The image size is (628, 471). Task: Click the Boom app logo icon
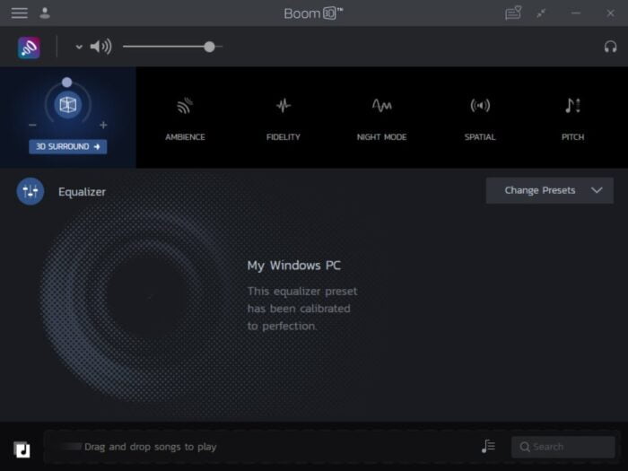click(29, 48)
